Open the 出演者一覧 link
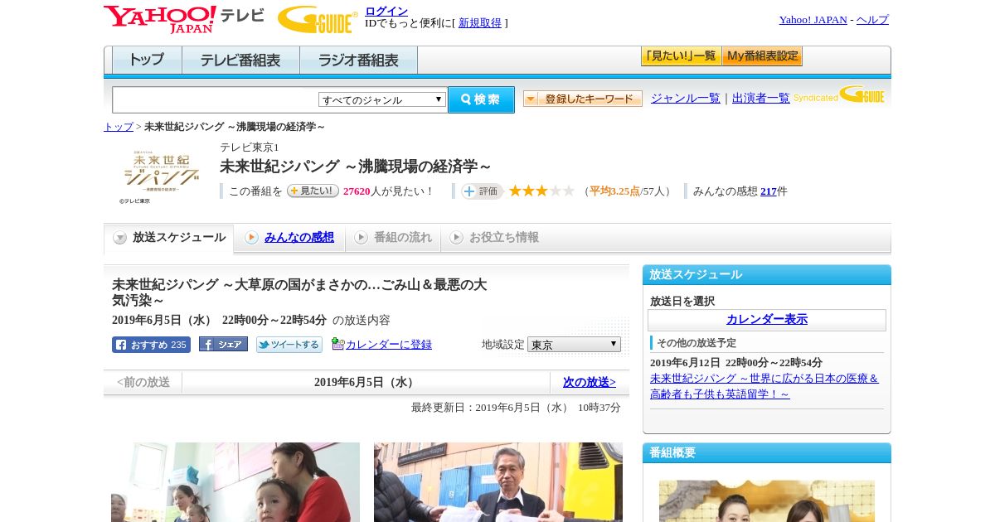The image size is (995, 522). point(760,99)
